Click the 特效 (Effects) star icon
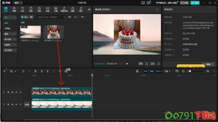 tap(39, 9)
